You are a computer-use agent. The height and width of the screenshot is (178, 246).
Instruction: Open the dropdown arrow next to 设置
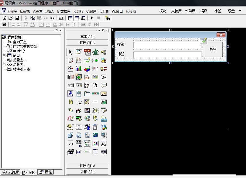pos(240,11)
